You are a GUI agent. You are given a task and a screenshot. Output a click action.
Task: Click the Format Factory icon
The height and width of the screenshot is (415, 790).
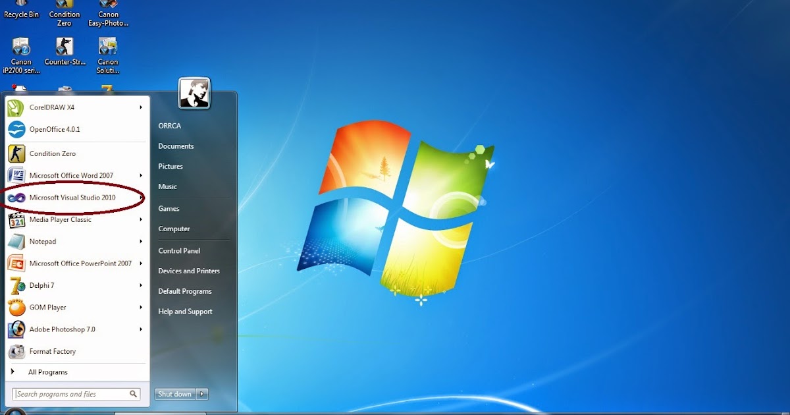coord(16,351)
